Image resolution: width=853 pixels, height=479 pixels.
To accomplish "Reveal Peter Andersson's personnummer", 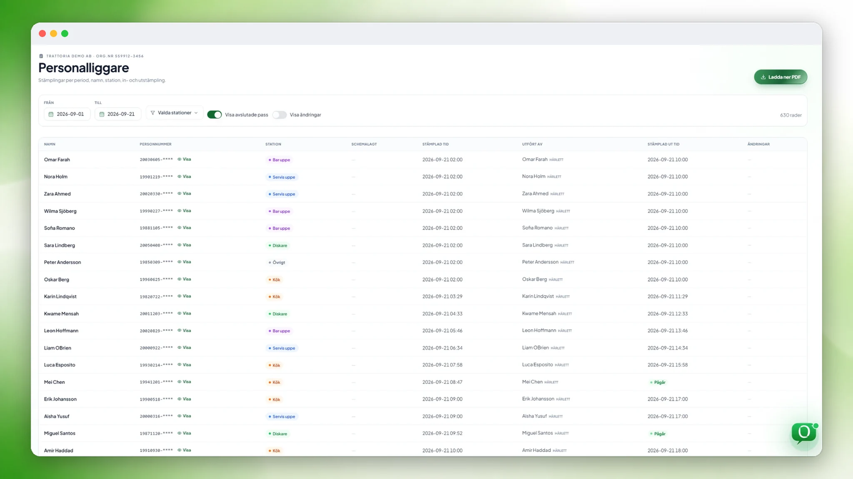I will coord(184,262).
